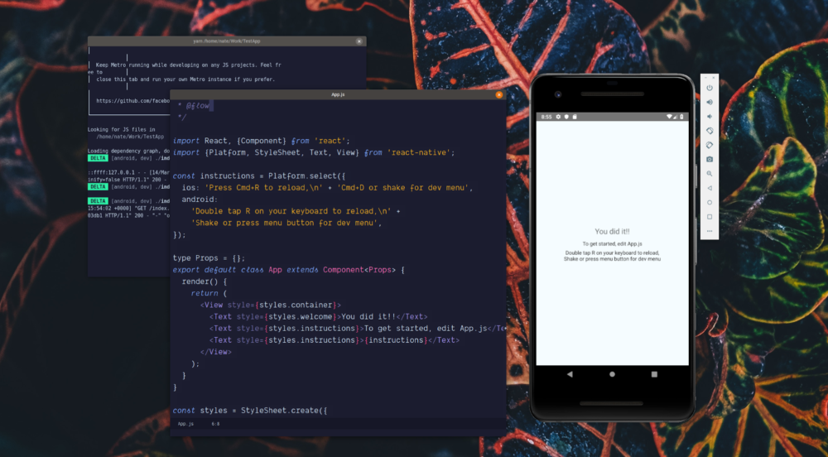This screenshot has width=828, height=457.
Task: Click '/home/nate/Work/TestApp' path in terminal
Action: coord(130,137)
